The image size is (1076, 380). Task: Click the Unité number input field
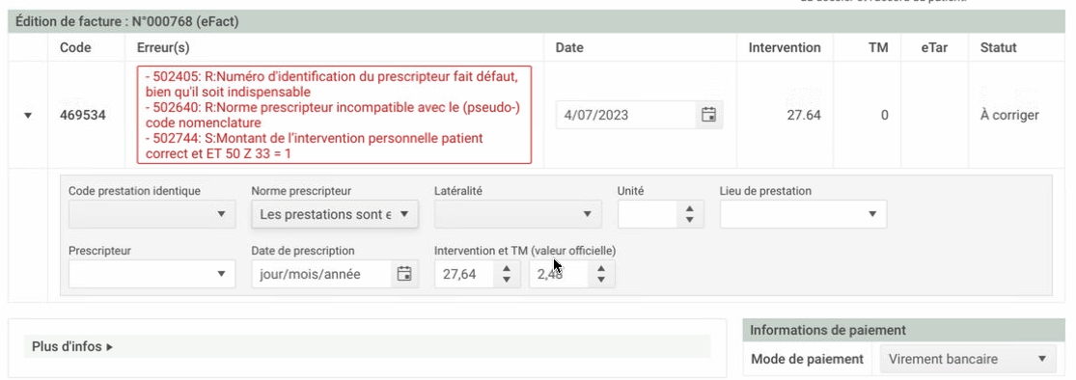tap(649, 214)
